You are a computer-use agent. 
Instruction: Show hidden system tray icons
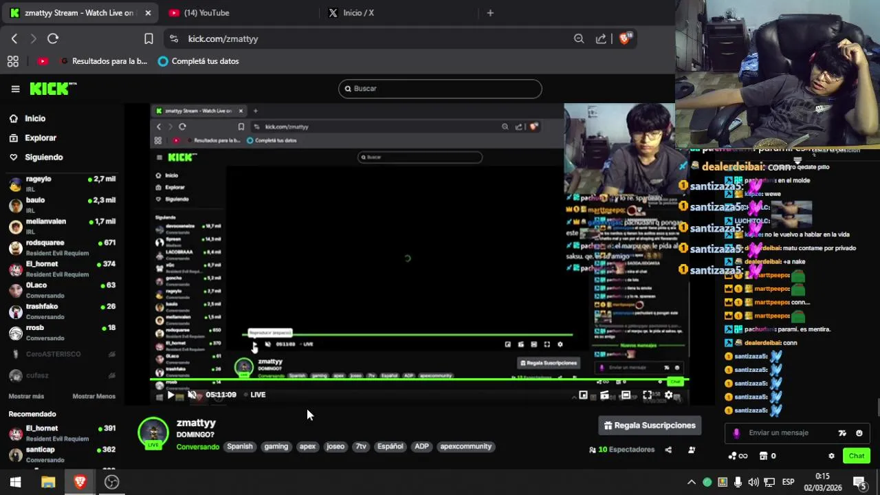point(692,482)
